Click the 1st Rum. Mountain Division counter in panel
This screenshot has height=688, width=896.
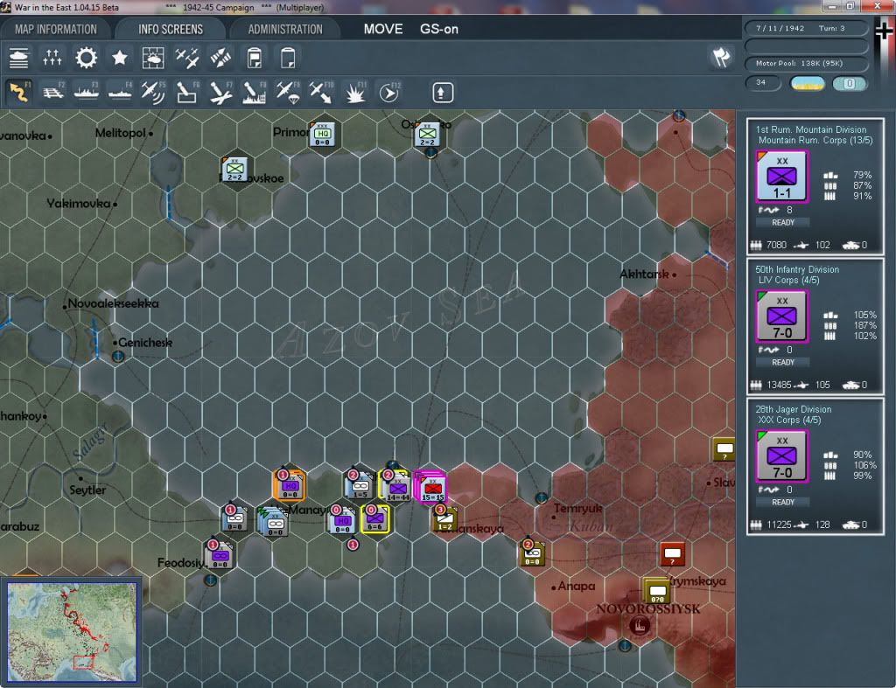pos(781,177)
